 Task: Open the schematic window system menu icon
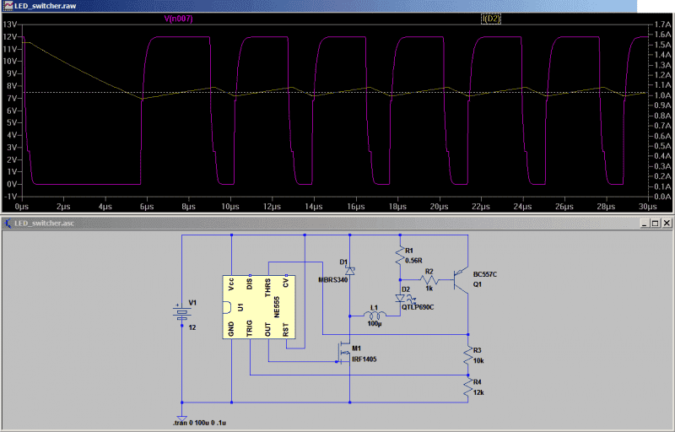pos(8,223)
